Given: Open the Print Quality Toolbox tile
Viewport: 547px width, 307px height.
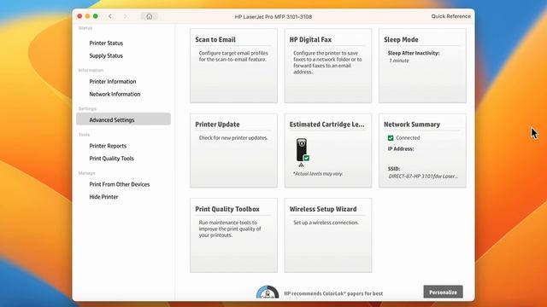Looking at the screenshot, I should click(x=233, y=235).
